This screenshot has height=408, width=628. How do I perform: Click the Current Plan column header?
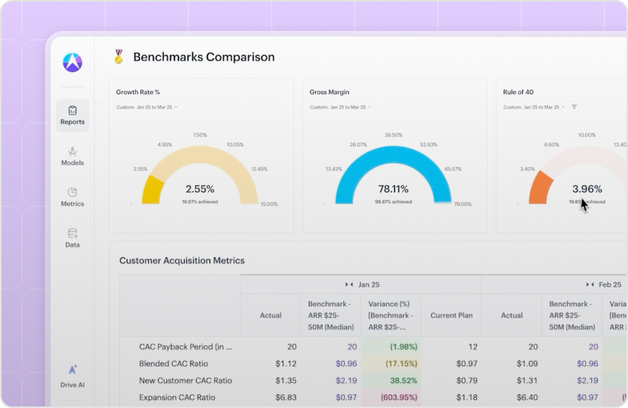click(451, 315)
